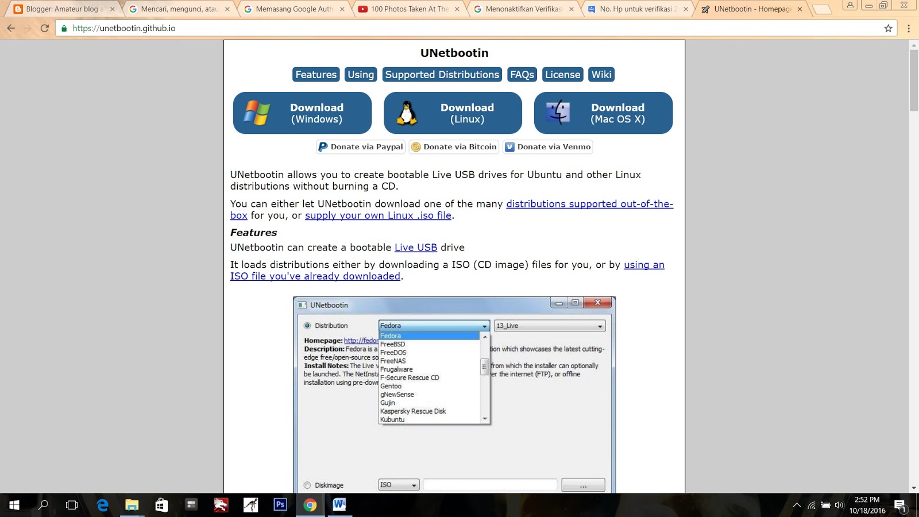This screenshot has height=517, width=919.
Task: Pick Kaspersky Rescue Disk in the list
Action: pos(413,411)
